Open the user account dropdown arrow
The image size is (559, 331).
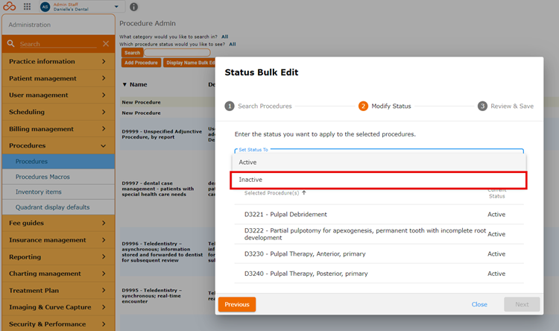116,7
